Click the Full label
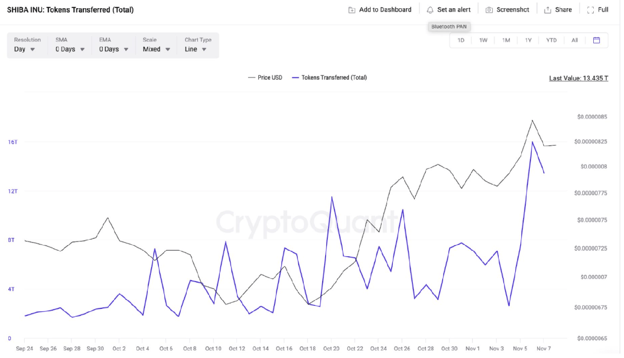Image resolution: width=624 pixels, height=358 pixels. (x=603, y=10)
